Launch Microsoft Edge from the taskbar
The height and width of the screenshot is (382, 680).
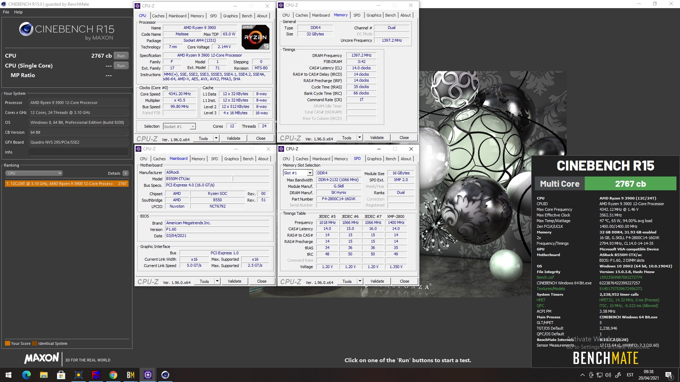point(27,375)
